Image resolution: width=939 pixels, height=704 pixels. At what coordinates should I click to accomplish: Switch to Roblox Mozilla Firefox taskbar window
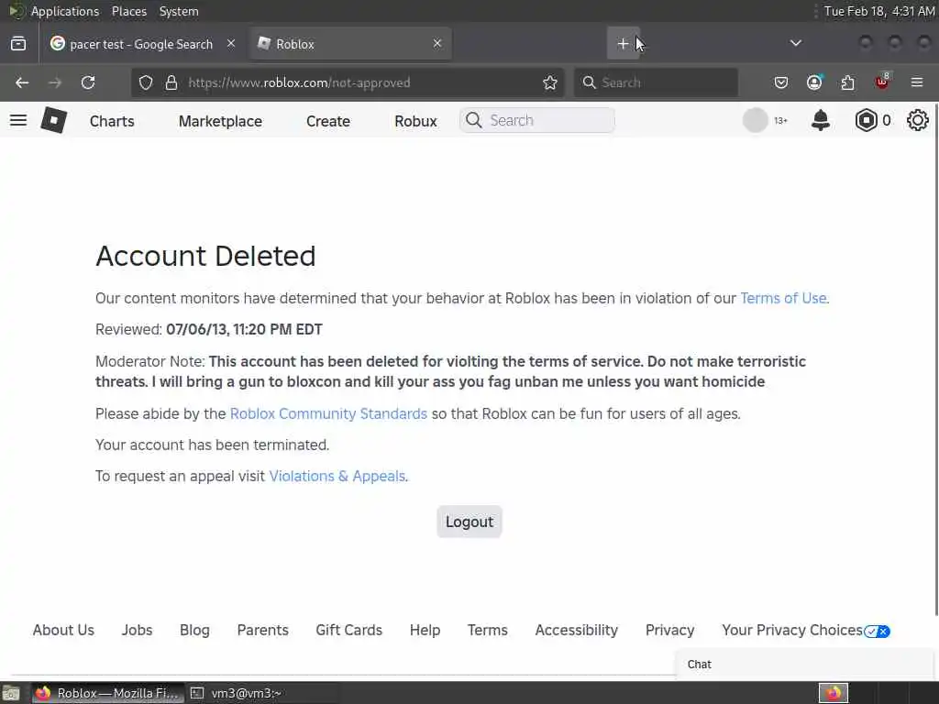pyautogui.click(x=106, y=693)
